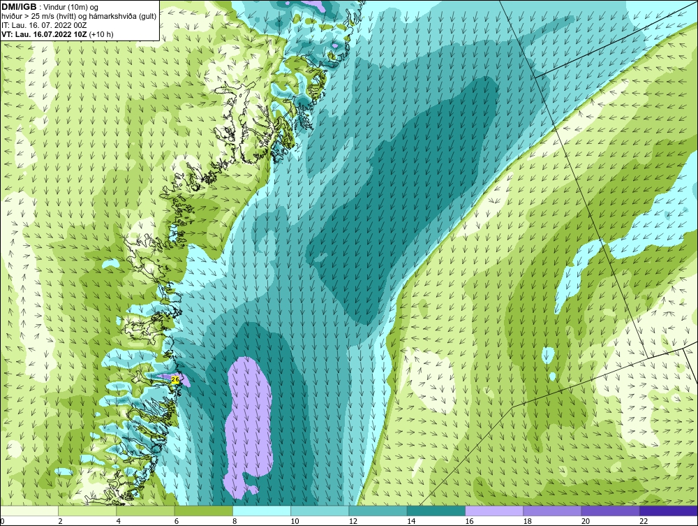698x526 pixels.
Task: Click legend value 6
Action: click(x=177, y=521)
